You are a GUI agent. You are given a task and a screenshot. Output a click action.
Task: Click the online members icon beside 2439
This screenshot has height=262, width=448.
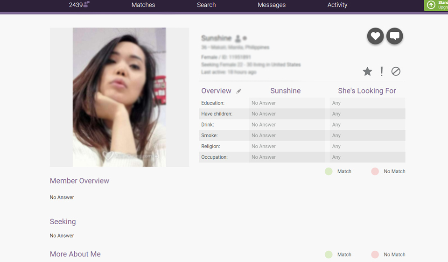coord(86,5)
